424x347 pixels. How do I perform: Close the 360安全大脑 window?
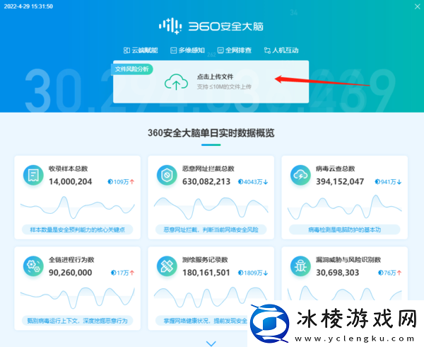click(x=417, y=6)
